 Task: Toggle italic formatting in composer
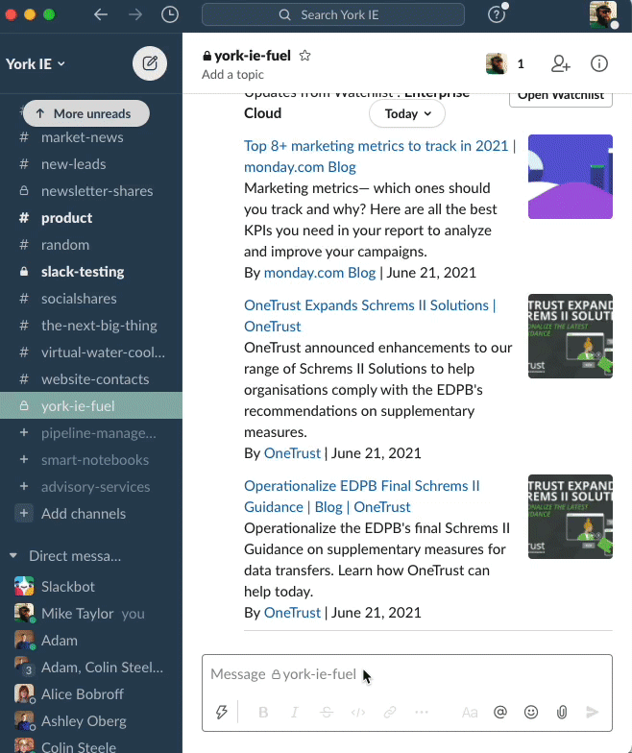click(x=295, y=712)
